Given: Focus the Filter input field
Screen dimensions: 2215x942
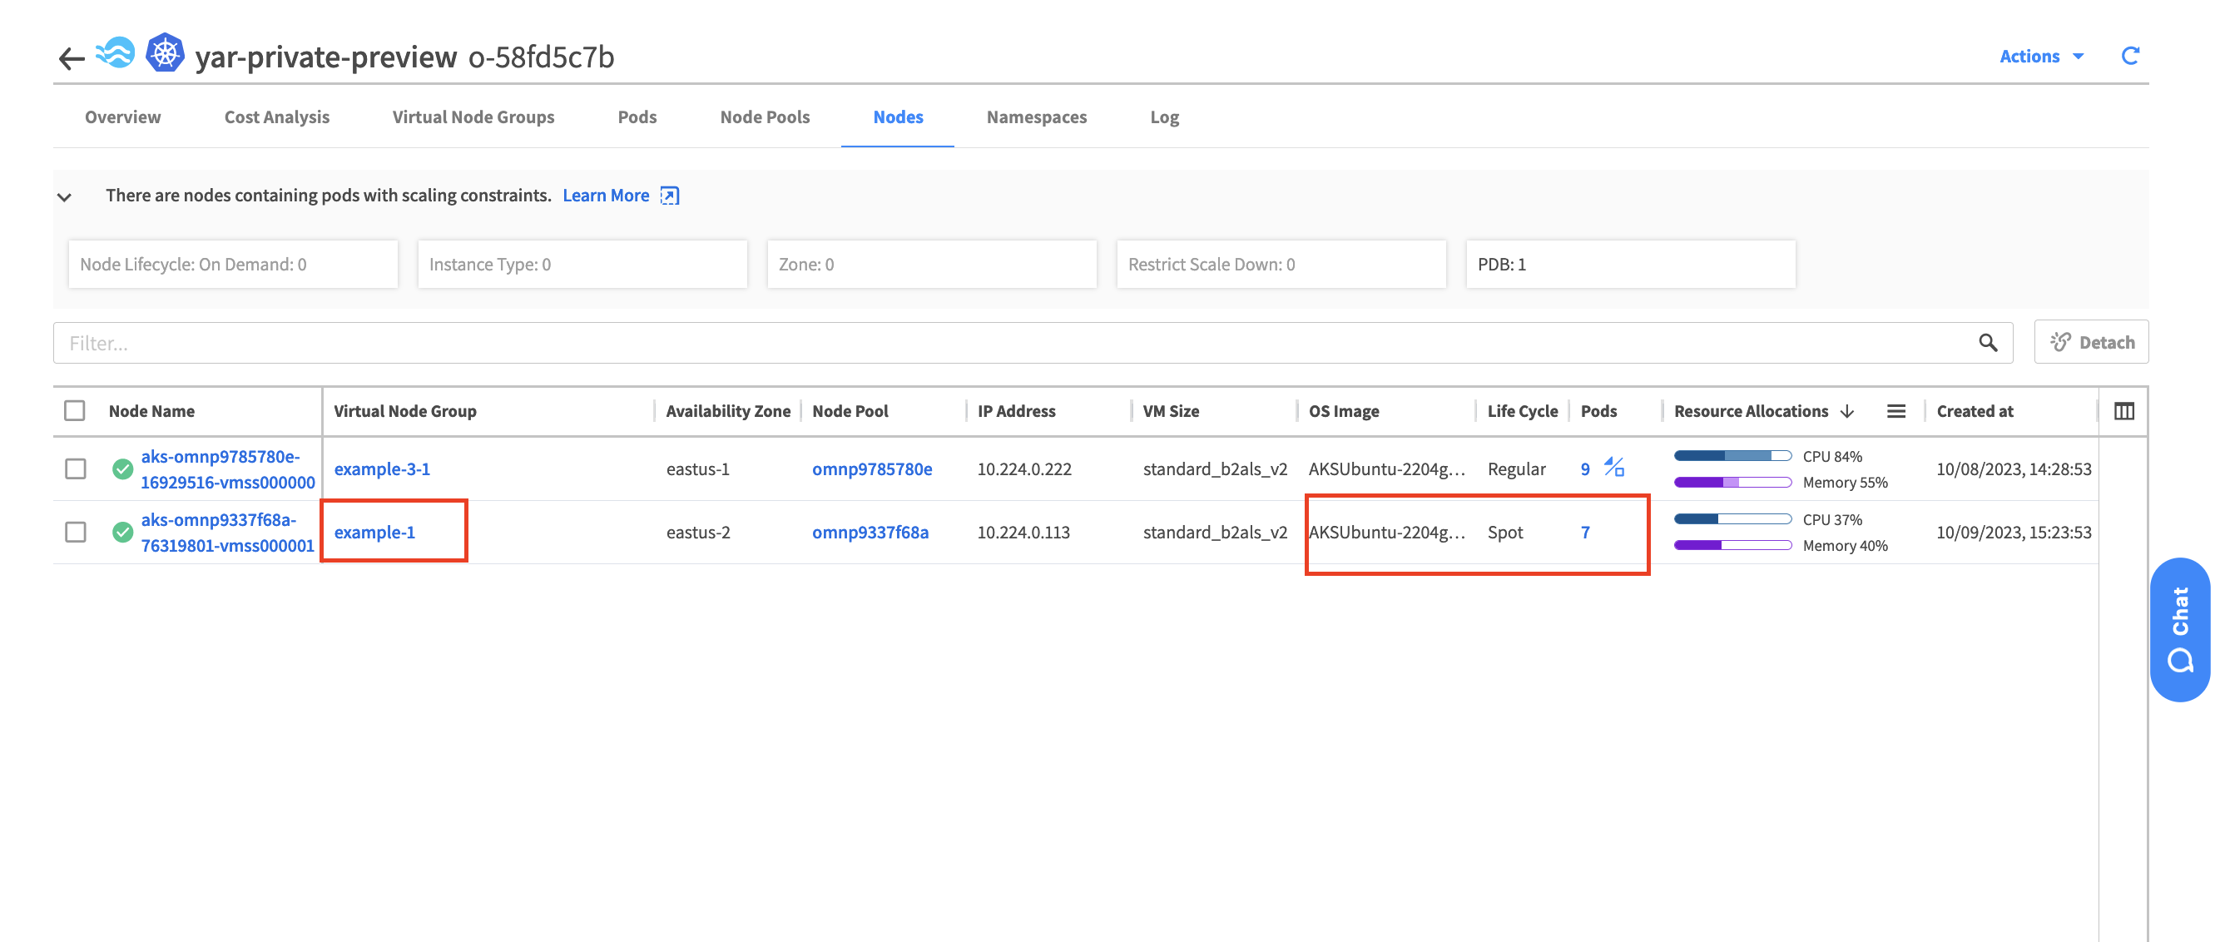Looking at the screenshot, I should click(1033, 342).
